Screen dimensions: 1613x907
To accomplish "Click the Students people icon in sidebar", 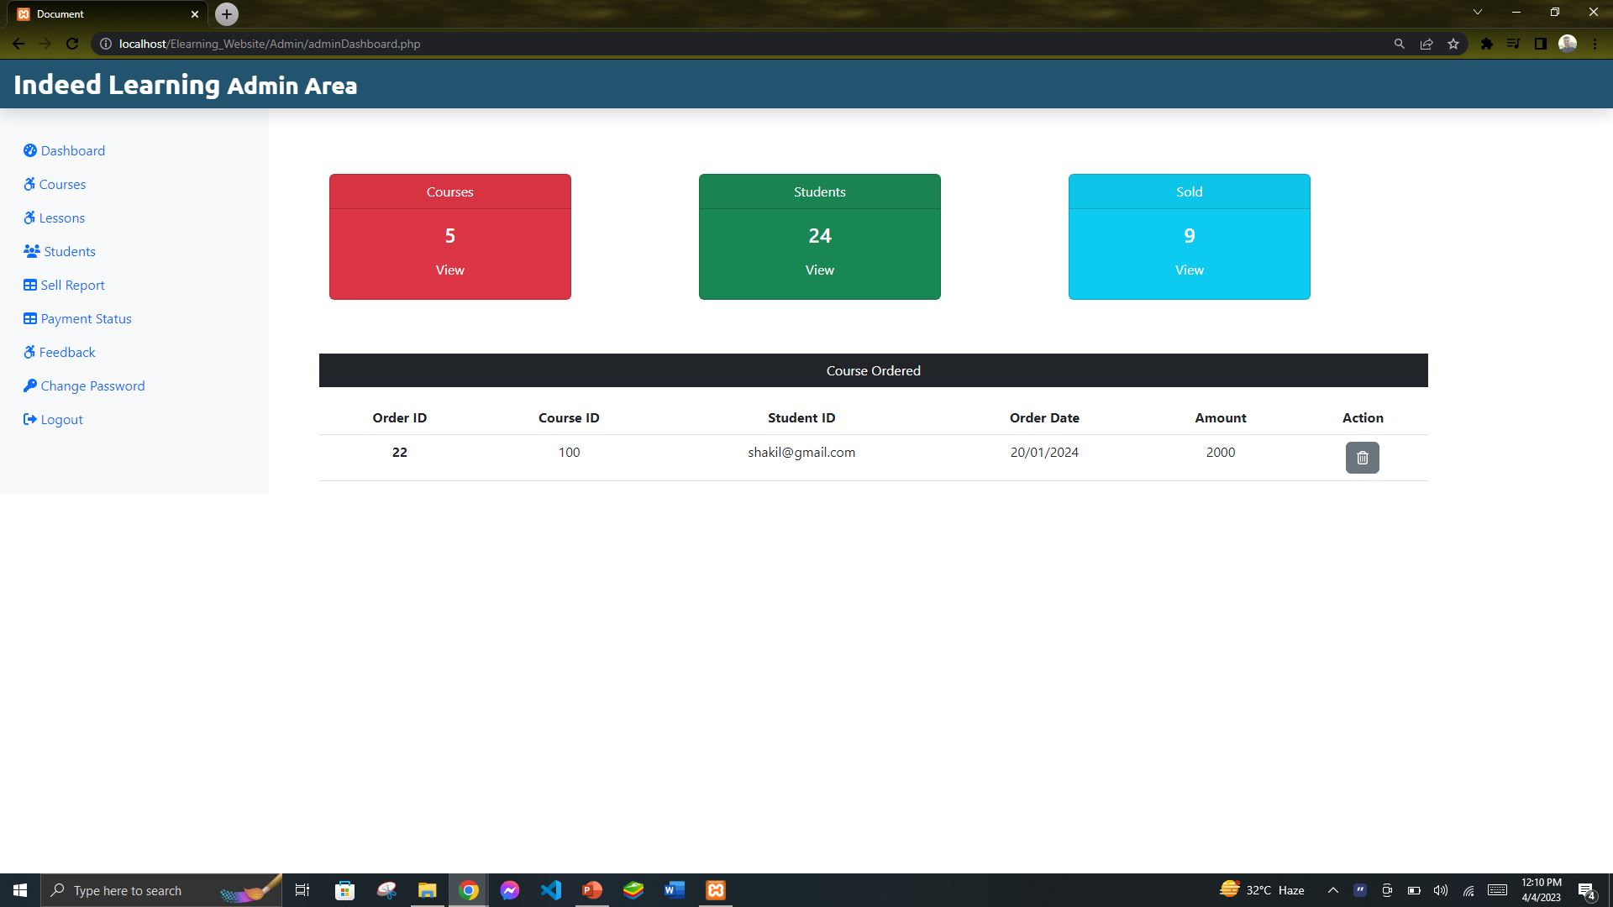I will coord(30,251).
